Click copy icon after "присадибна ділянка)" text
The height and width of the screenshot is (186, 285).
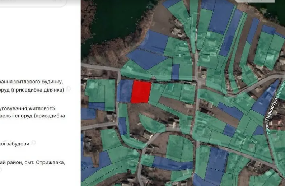point(69,89)
